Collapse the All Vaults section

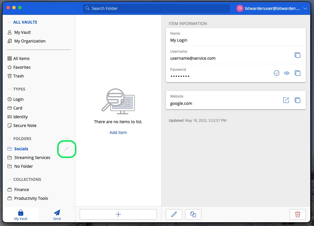[x=9, y=22]
